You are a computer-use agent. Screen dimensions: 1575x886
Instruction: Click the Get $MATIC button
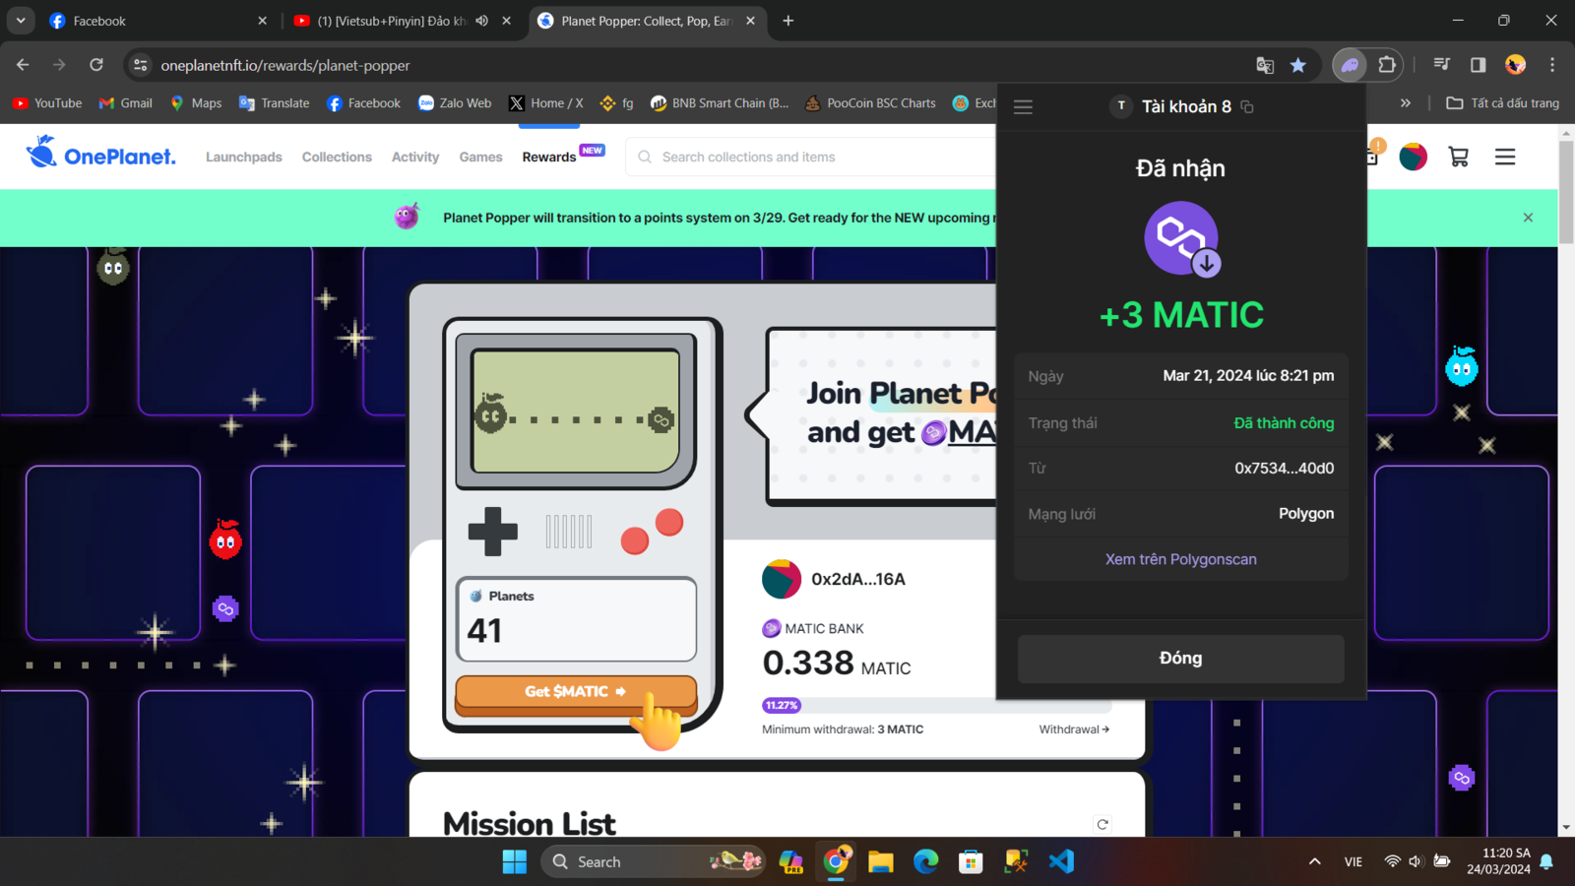576,692
